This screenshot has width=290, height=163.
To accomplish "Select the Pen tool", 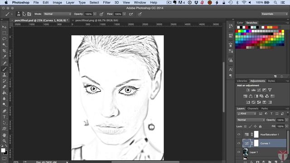I will pos(4,111).
